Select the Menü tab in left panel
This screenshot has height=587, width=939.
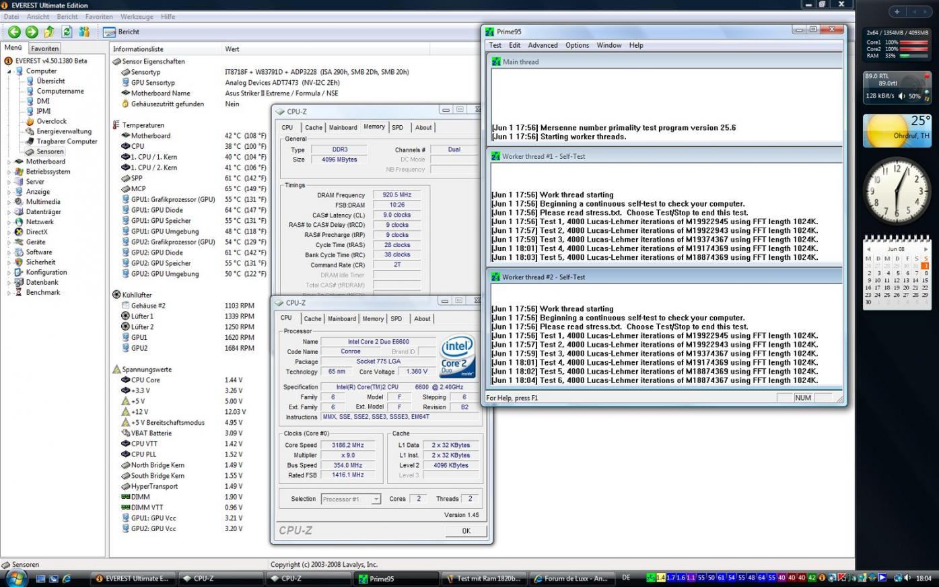pos(13,48)
